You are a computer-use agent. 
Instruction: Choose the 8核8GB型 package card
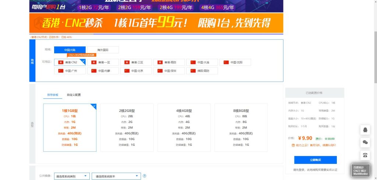241,127
